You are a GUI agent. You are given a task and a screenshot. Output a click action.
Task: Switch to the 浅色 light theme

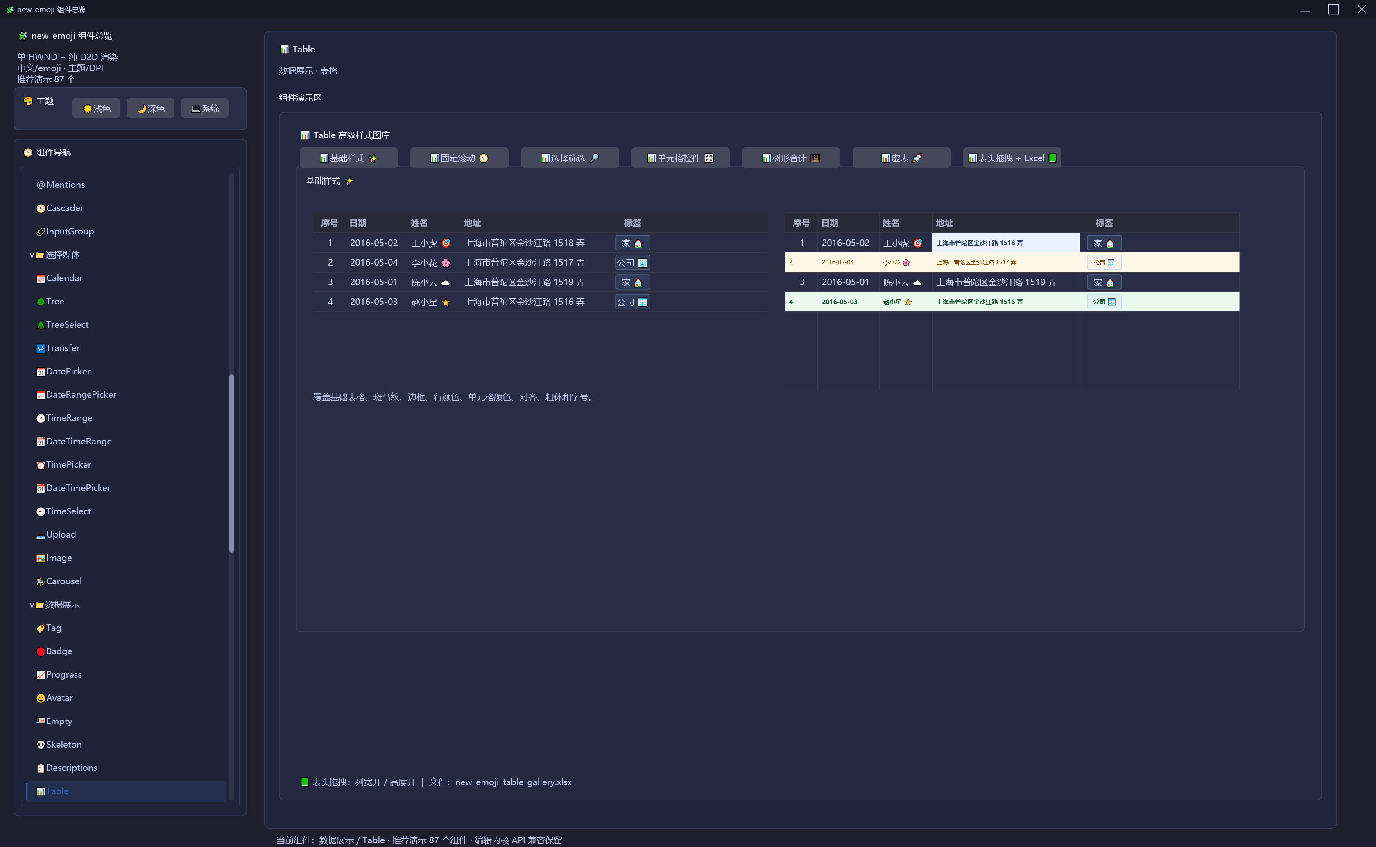tap(96, 108)
